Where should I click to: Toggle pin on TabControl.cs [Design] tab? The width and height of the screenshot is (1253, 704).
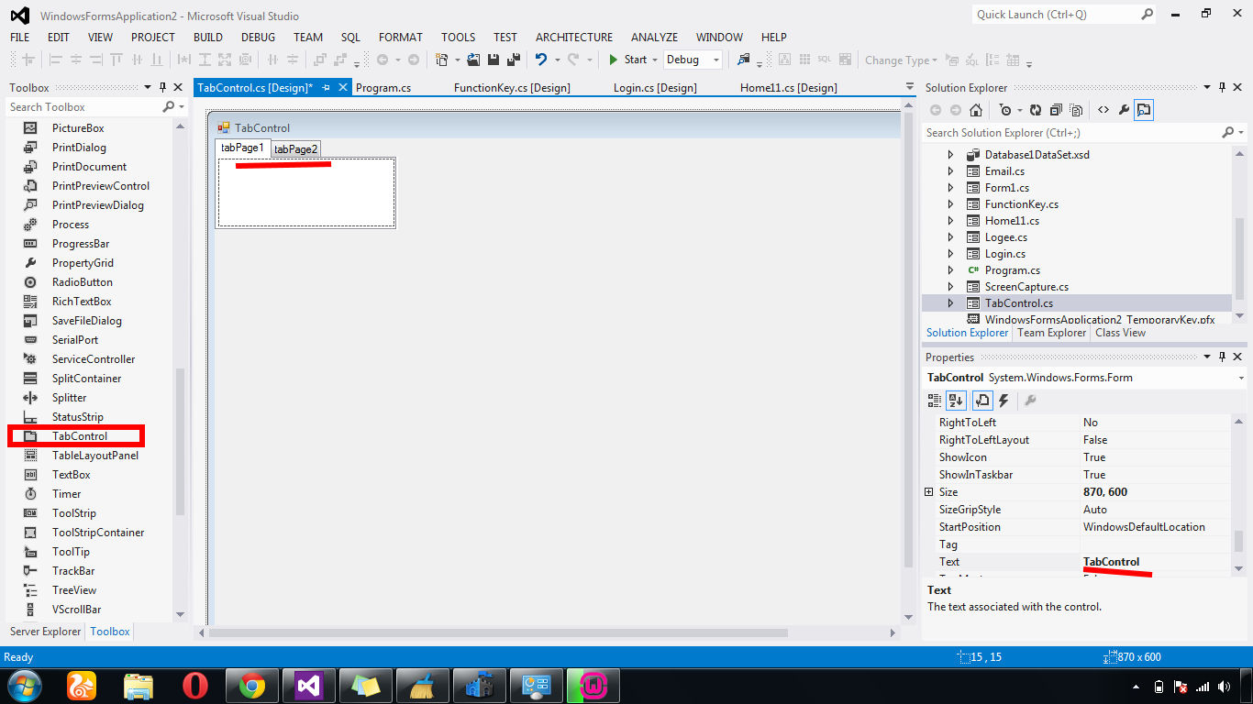click(326, 88)
